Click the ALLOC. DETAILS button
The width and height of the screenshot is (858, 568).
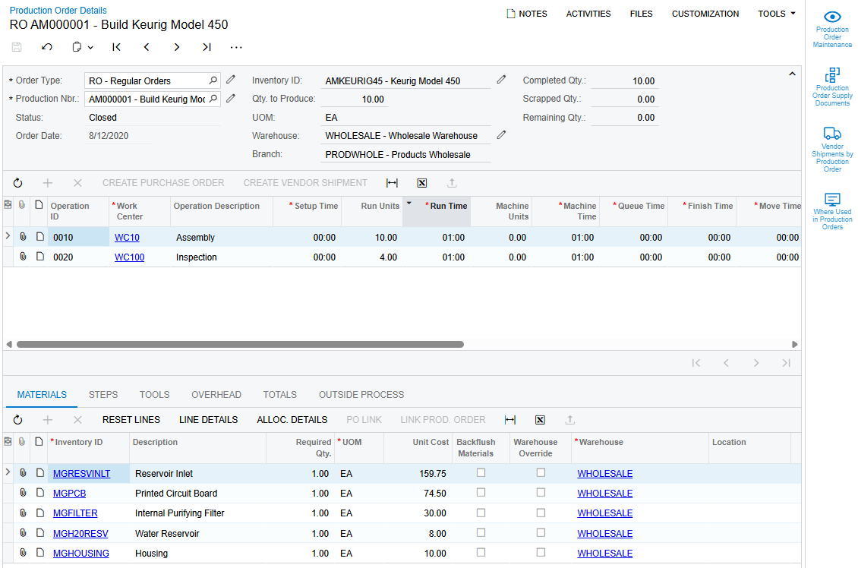pos(292,420)
